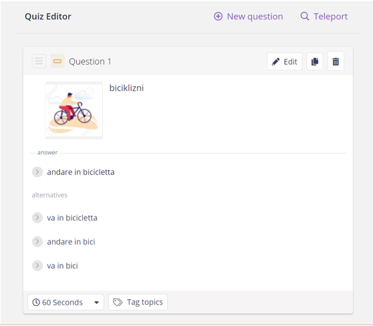Click the tag icon in Tag topics

click(118, 302)
